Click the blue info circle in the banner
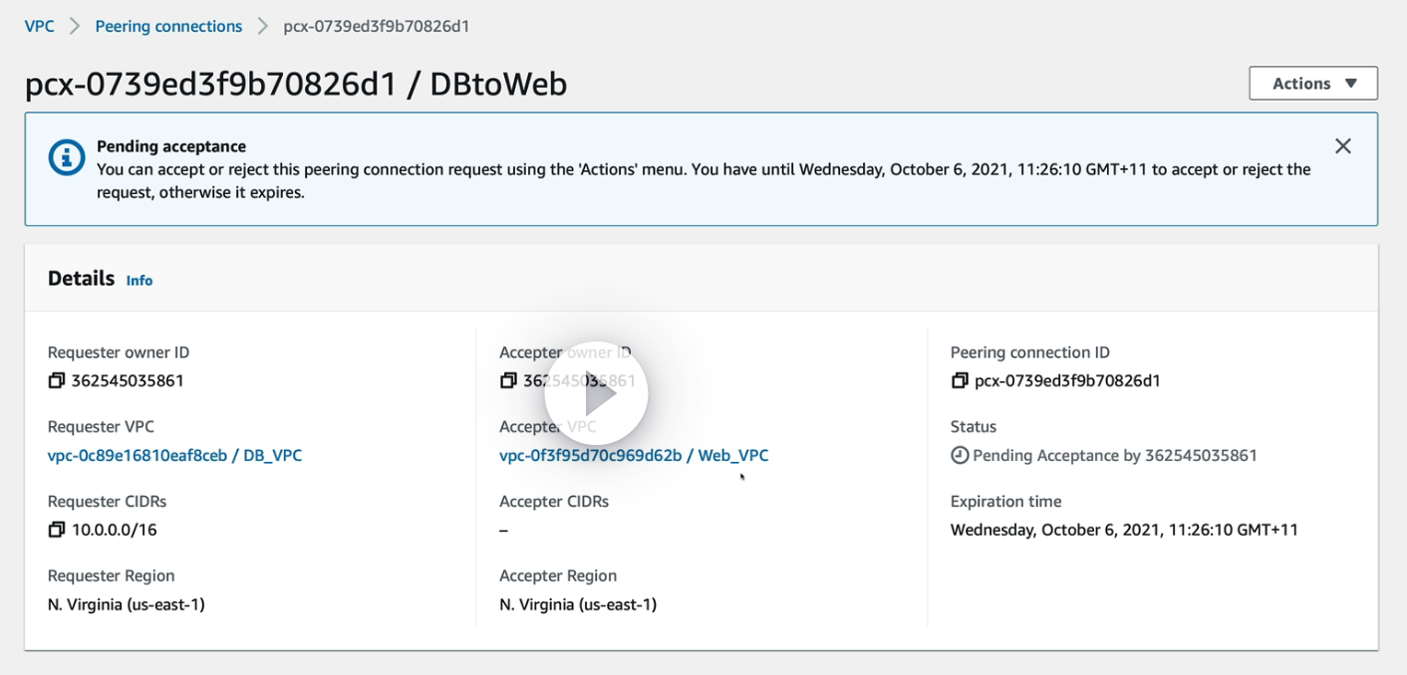The height and width of the screenshot is (675, 1407). coord(67,157)
